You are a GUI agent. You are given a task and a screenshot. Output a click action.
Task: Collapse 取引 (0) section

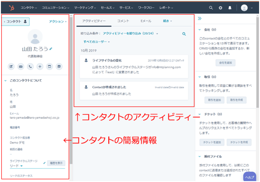(x=200, y=77)
